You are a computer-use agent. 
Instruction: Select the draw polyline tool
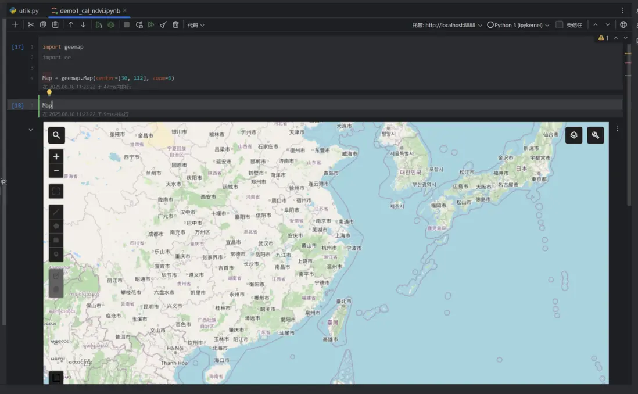pyautogui.click(x=56, y=213)
